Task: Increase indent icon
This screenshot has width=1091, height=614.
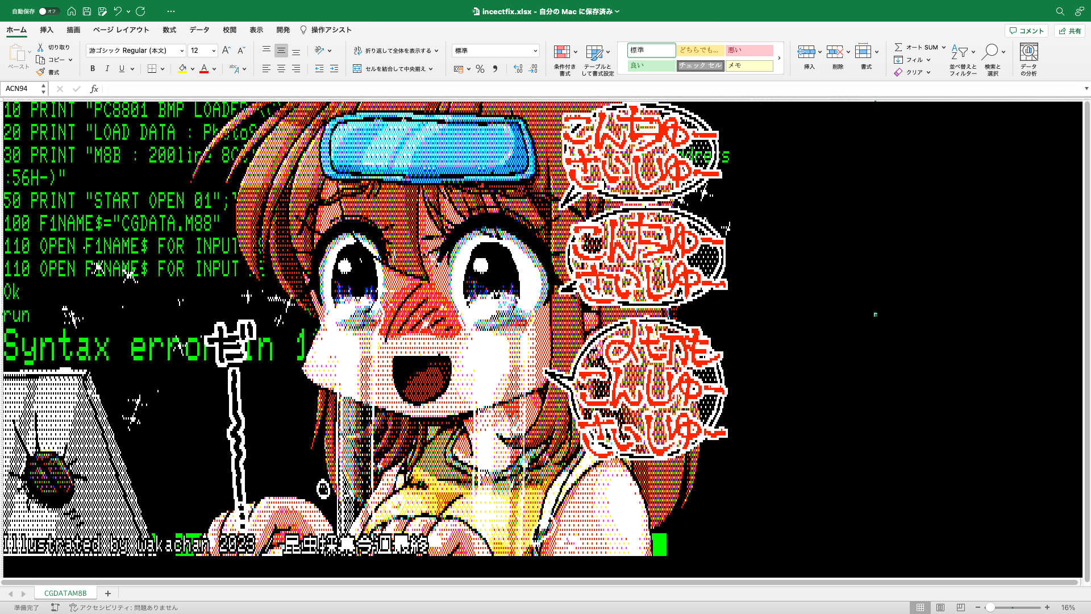Action: [x=334, y=68]
